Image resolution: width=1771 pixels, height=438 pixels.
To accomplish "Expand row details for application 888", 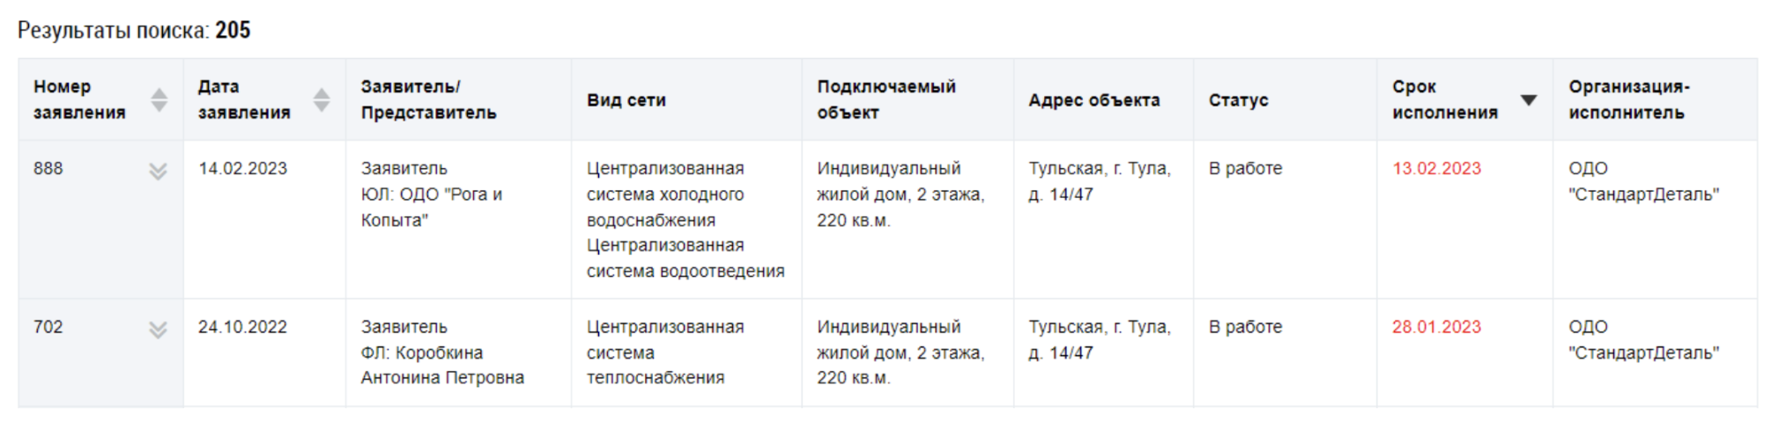I will (x=159, y=171).
